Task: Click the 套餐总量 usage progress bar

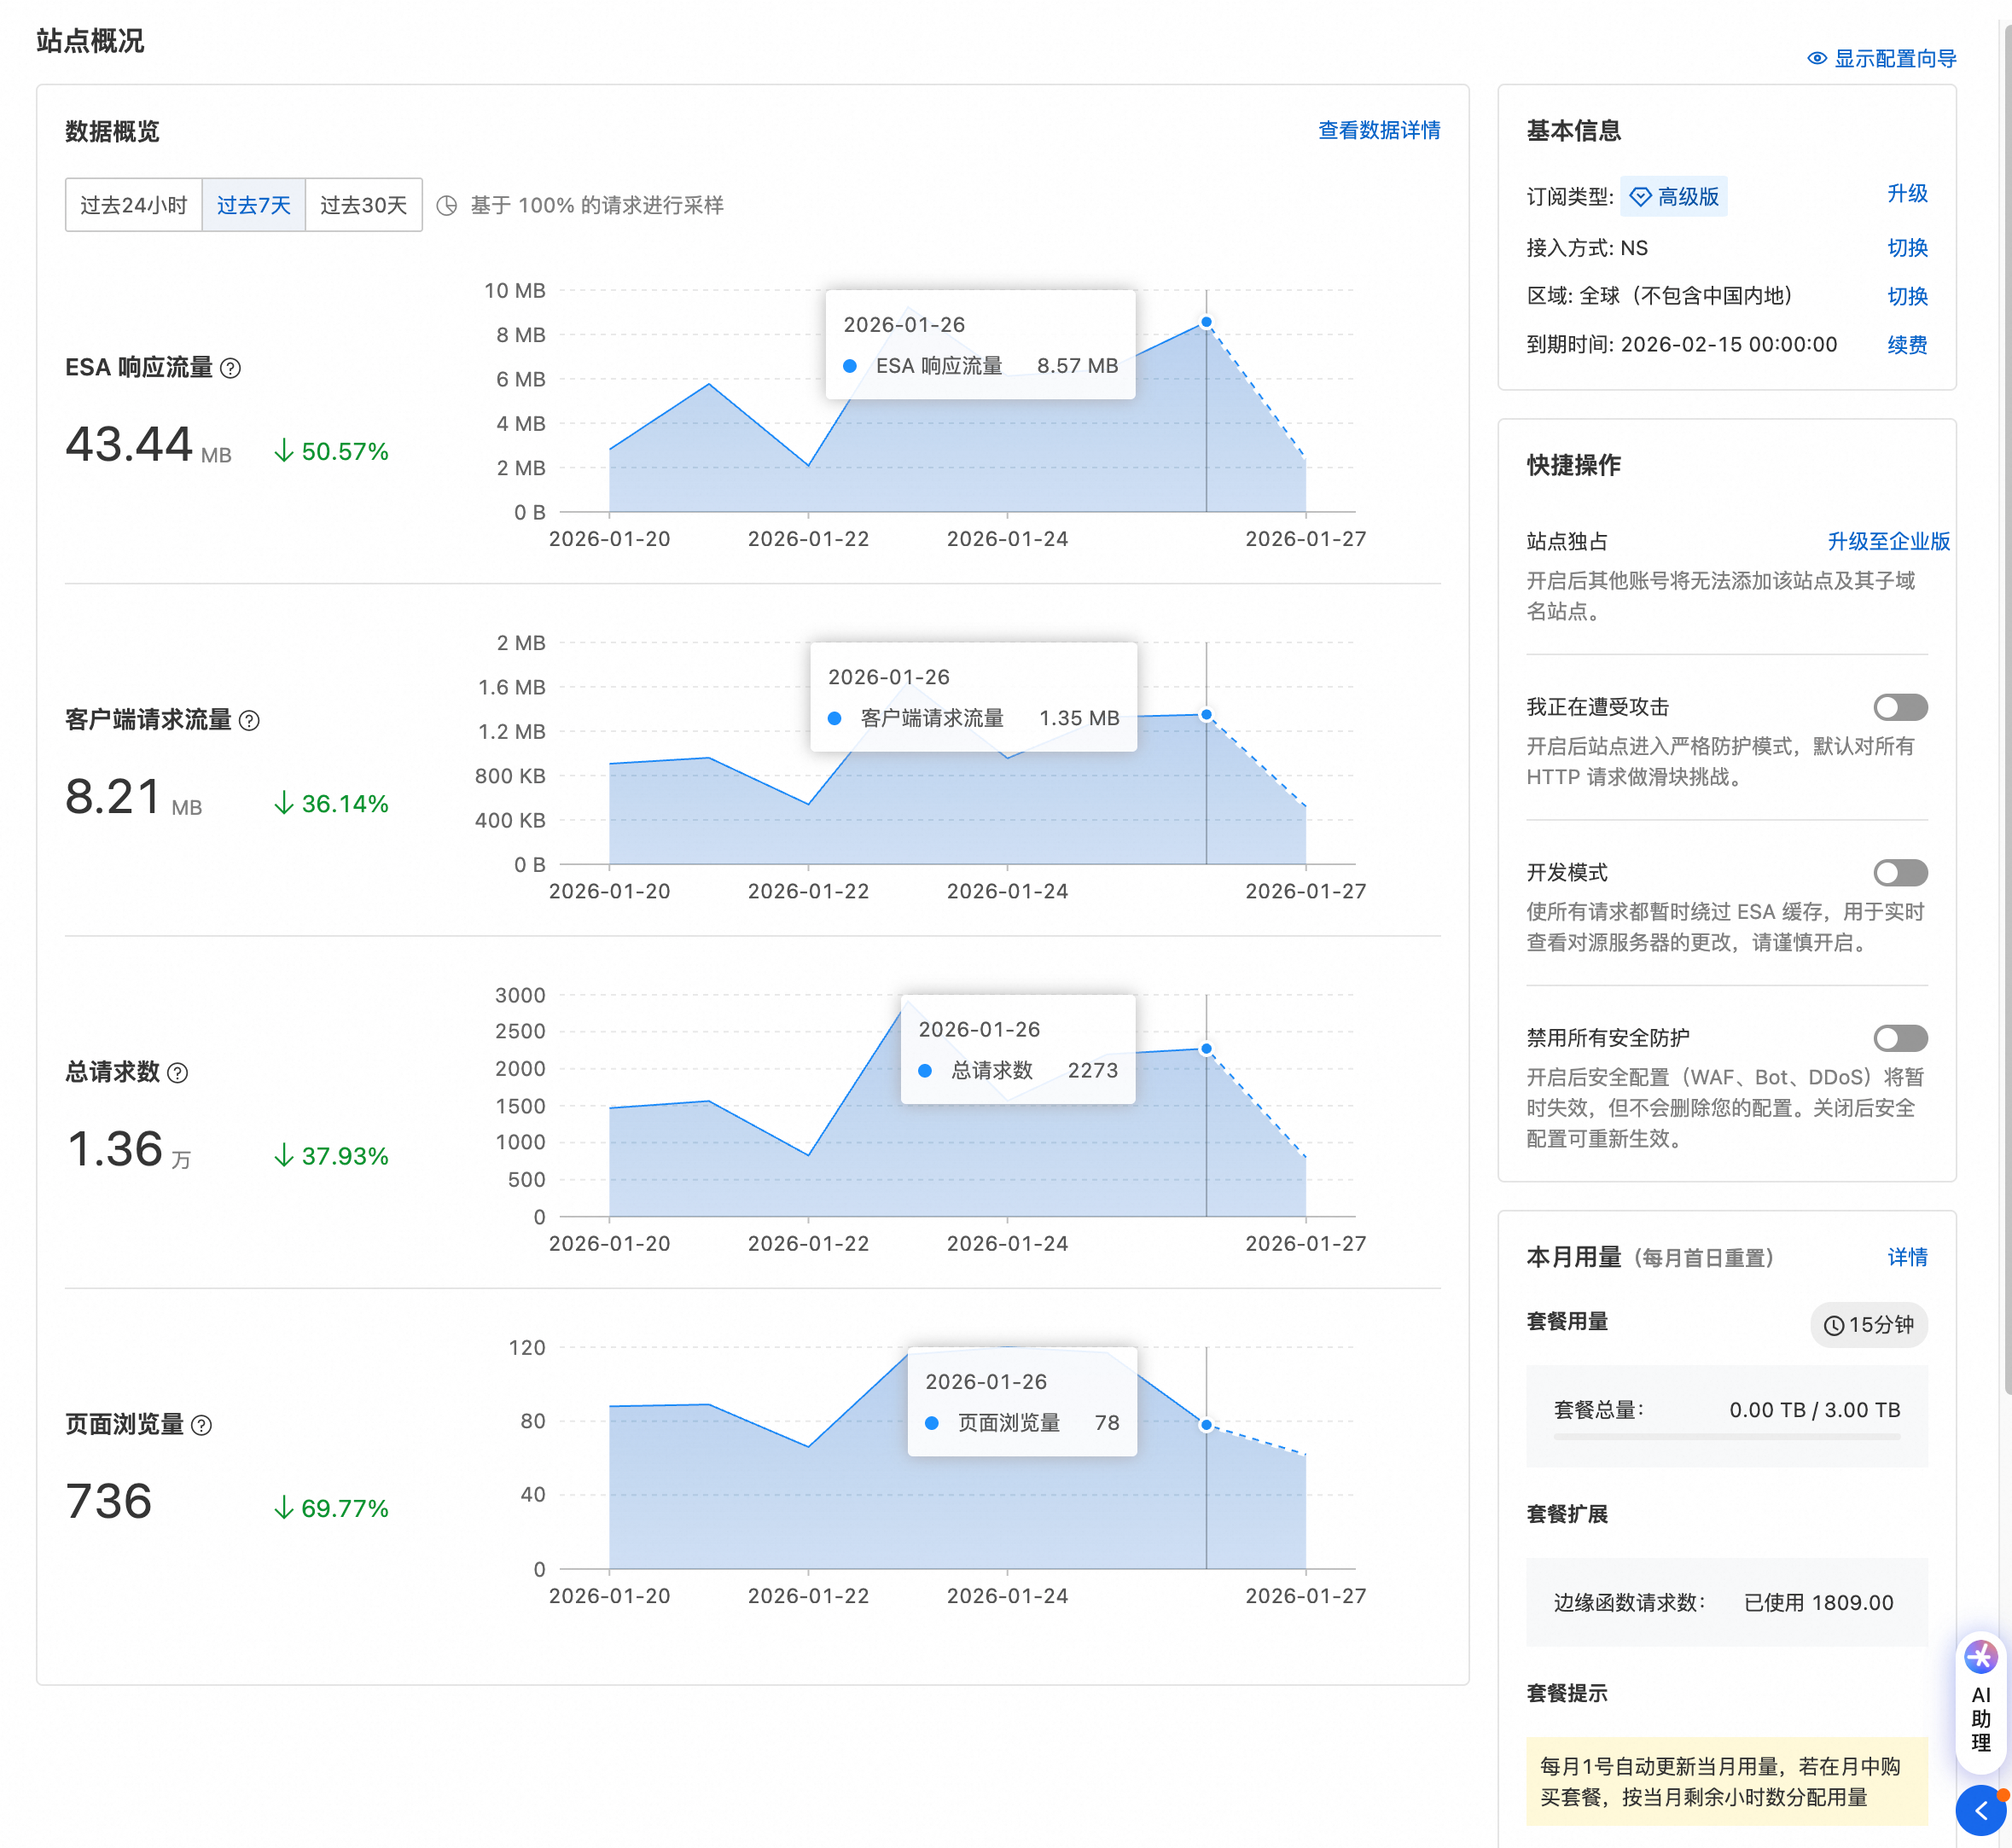Action: 1726,1437
